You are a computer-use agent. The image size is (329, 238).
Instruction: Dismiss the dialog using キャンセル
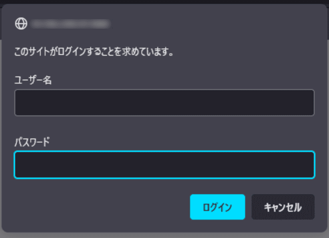point(283,207)
